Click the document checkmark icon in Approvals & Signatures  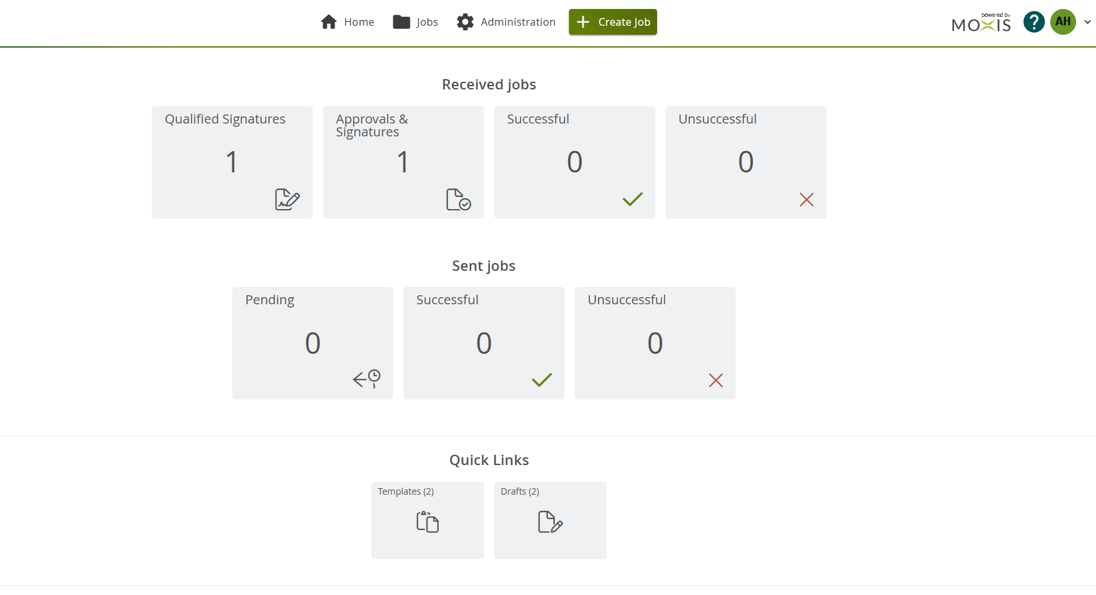coord(458,199)
